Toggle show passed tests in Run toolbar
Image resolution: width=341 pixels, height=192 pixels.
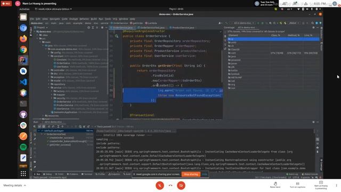(x=39, y=126)
